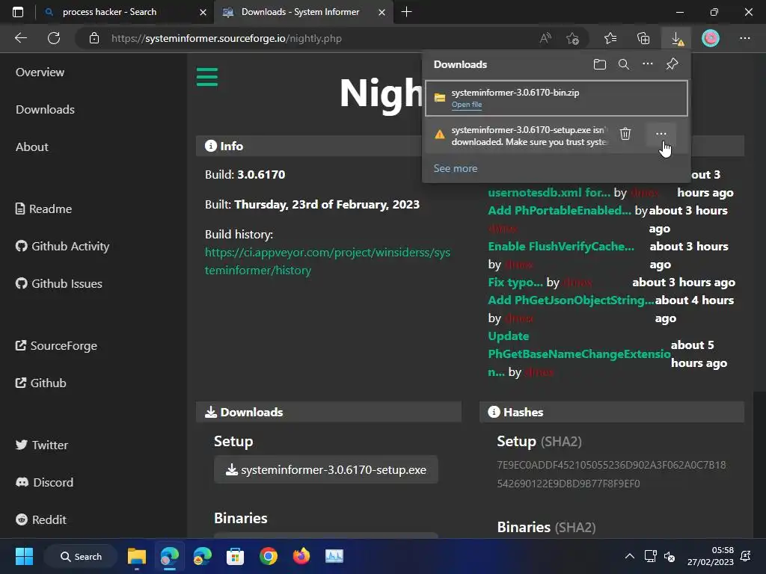Open the user profile avatar
The image size is (766, 574).
[x=711, y=38]
